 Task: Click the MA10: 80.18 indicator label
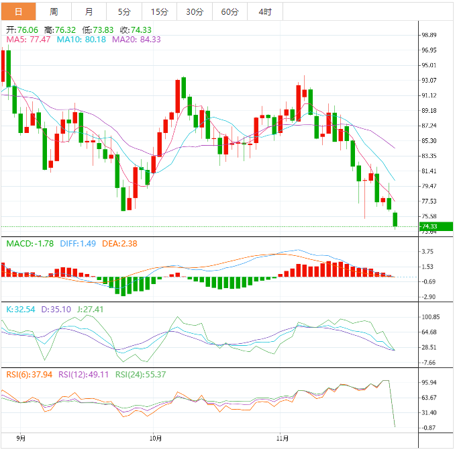81,39
